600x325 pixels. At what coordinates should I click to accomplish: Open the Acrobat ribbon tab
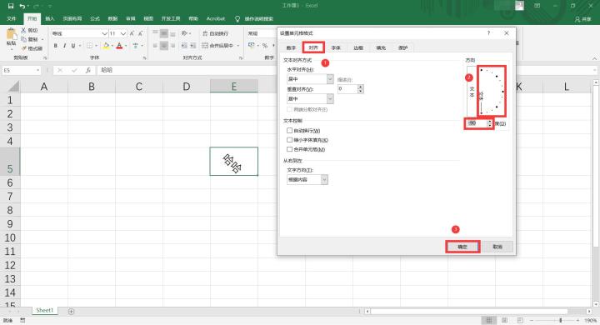(x=216, y=19)
